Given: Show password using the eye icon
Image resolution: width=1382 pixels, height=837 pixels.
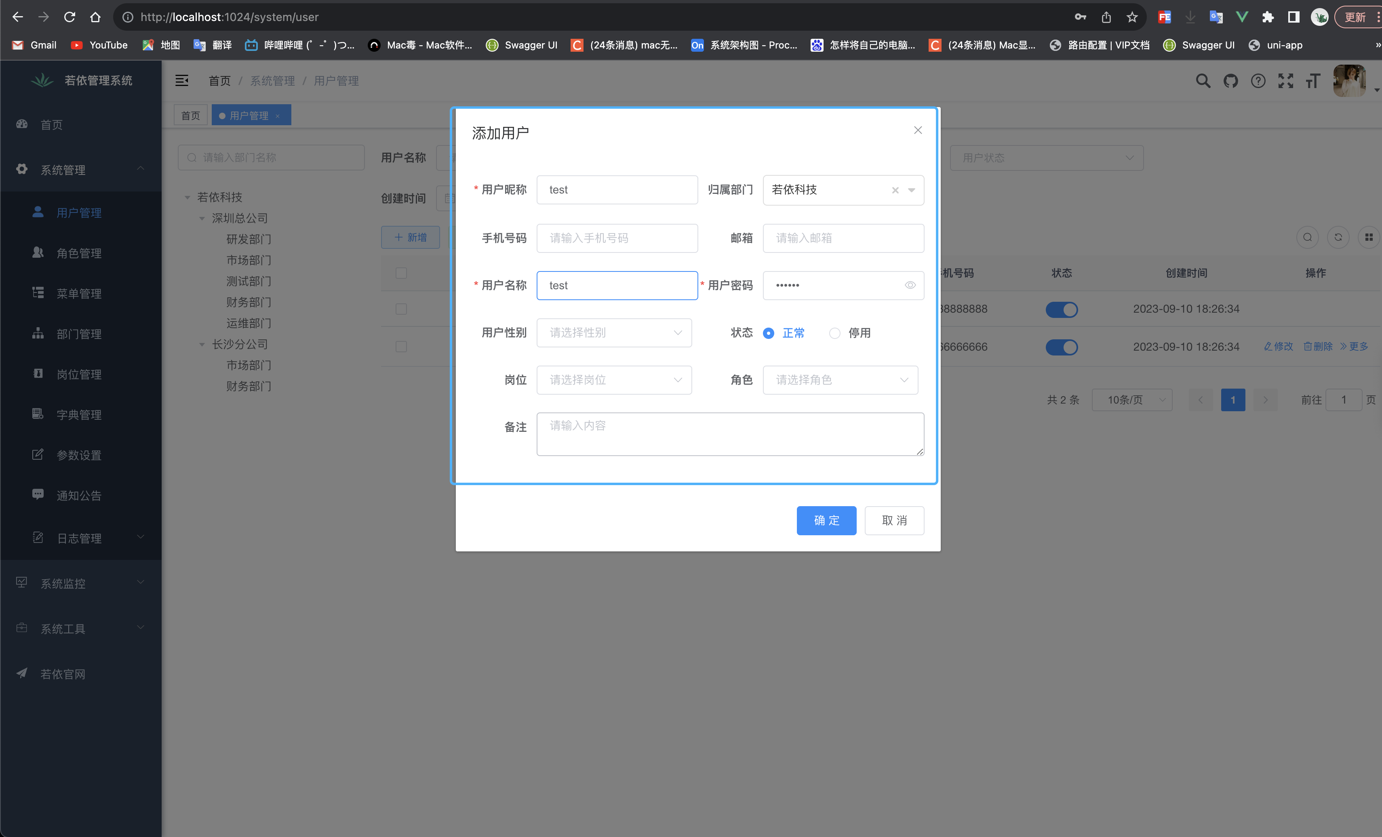Looking at the screenshot, I should click(910, 285).
